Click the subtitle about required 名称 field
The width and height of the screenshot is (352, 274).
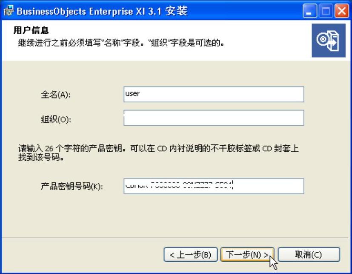(121, 43)
